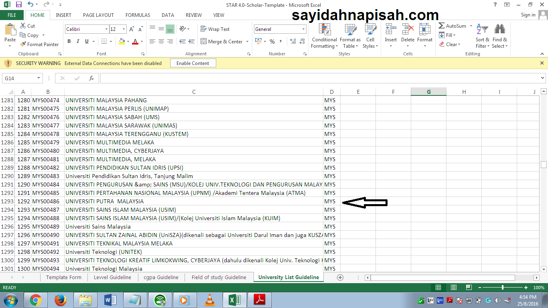Open Conditional Formatting menu
The height and width of the screenshot is (308, 548).
pyautogui.click(x=325, y=36)
